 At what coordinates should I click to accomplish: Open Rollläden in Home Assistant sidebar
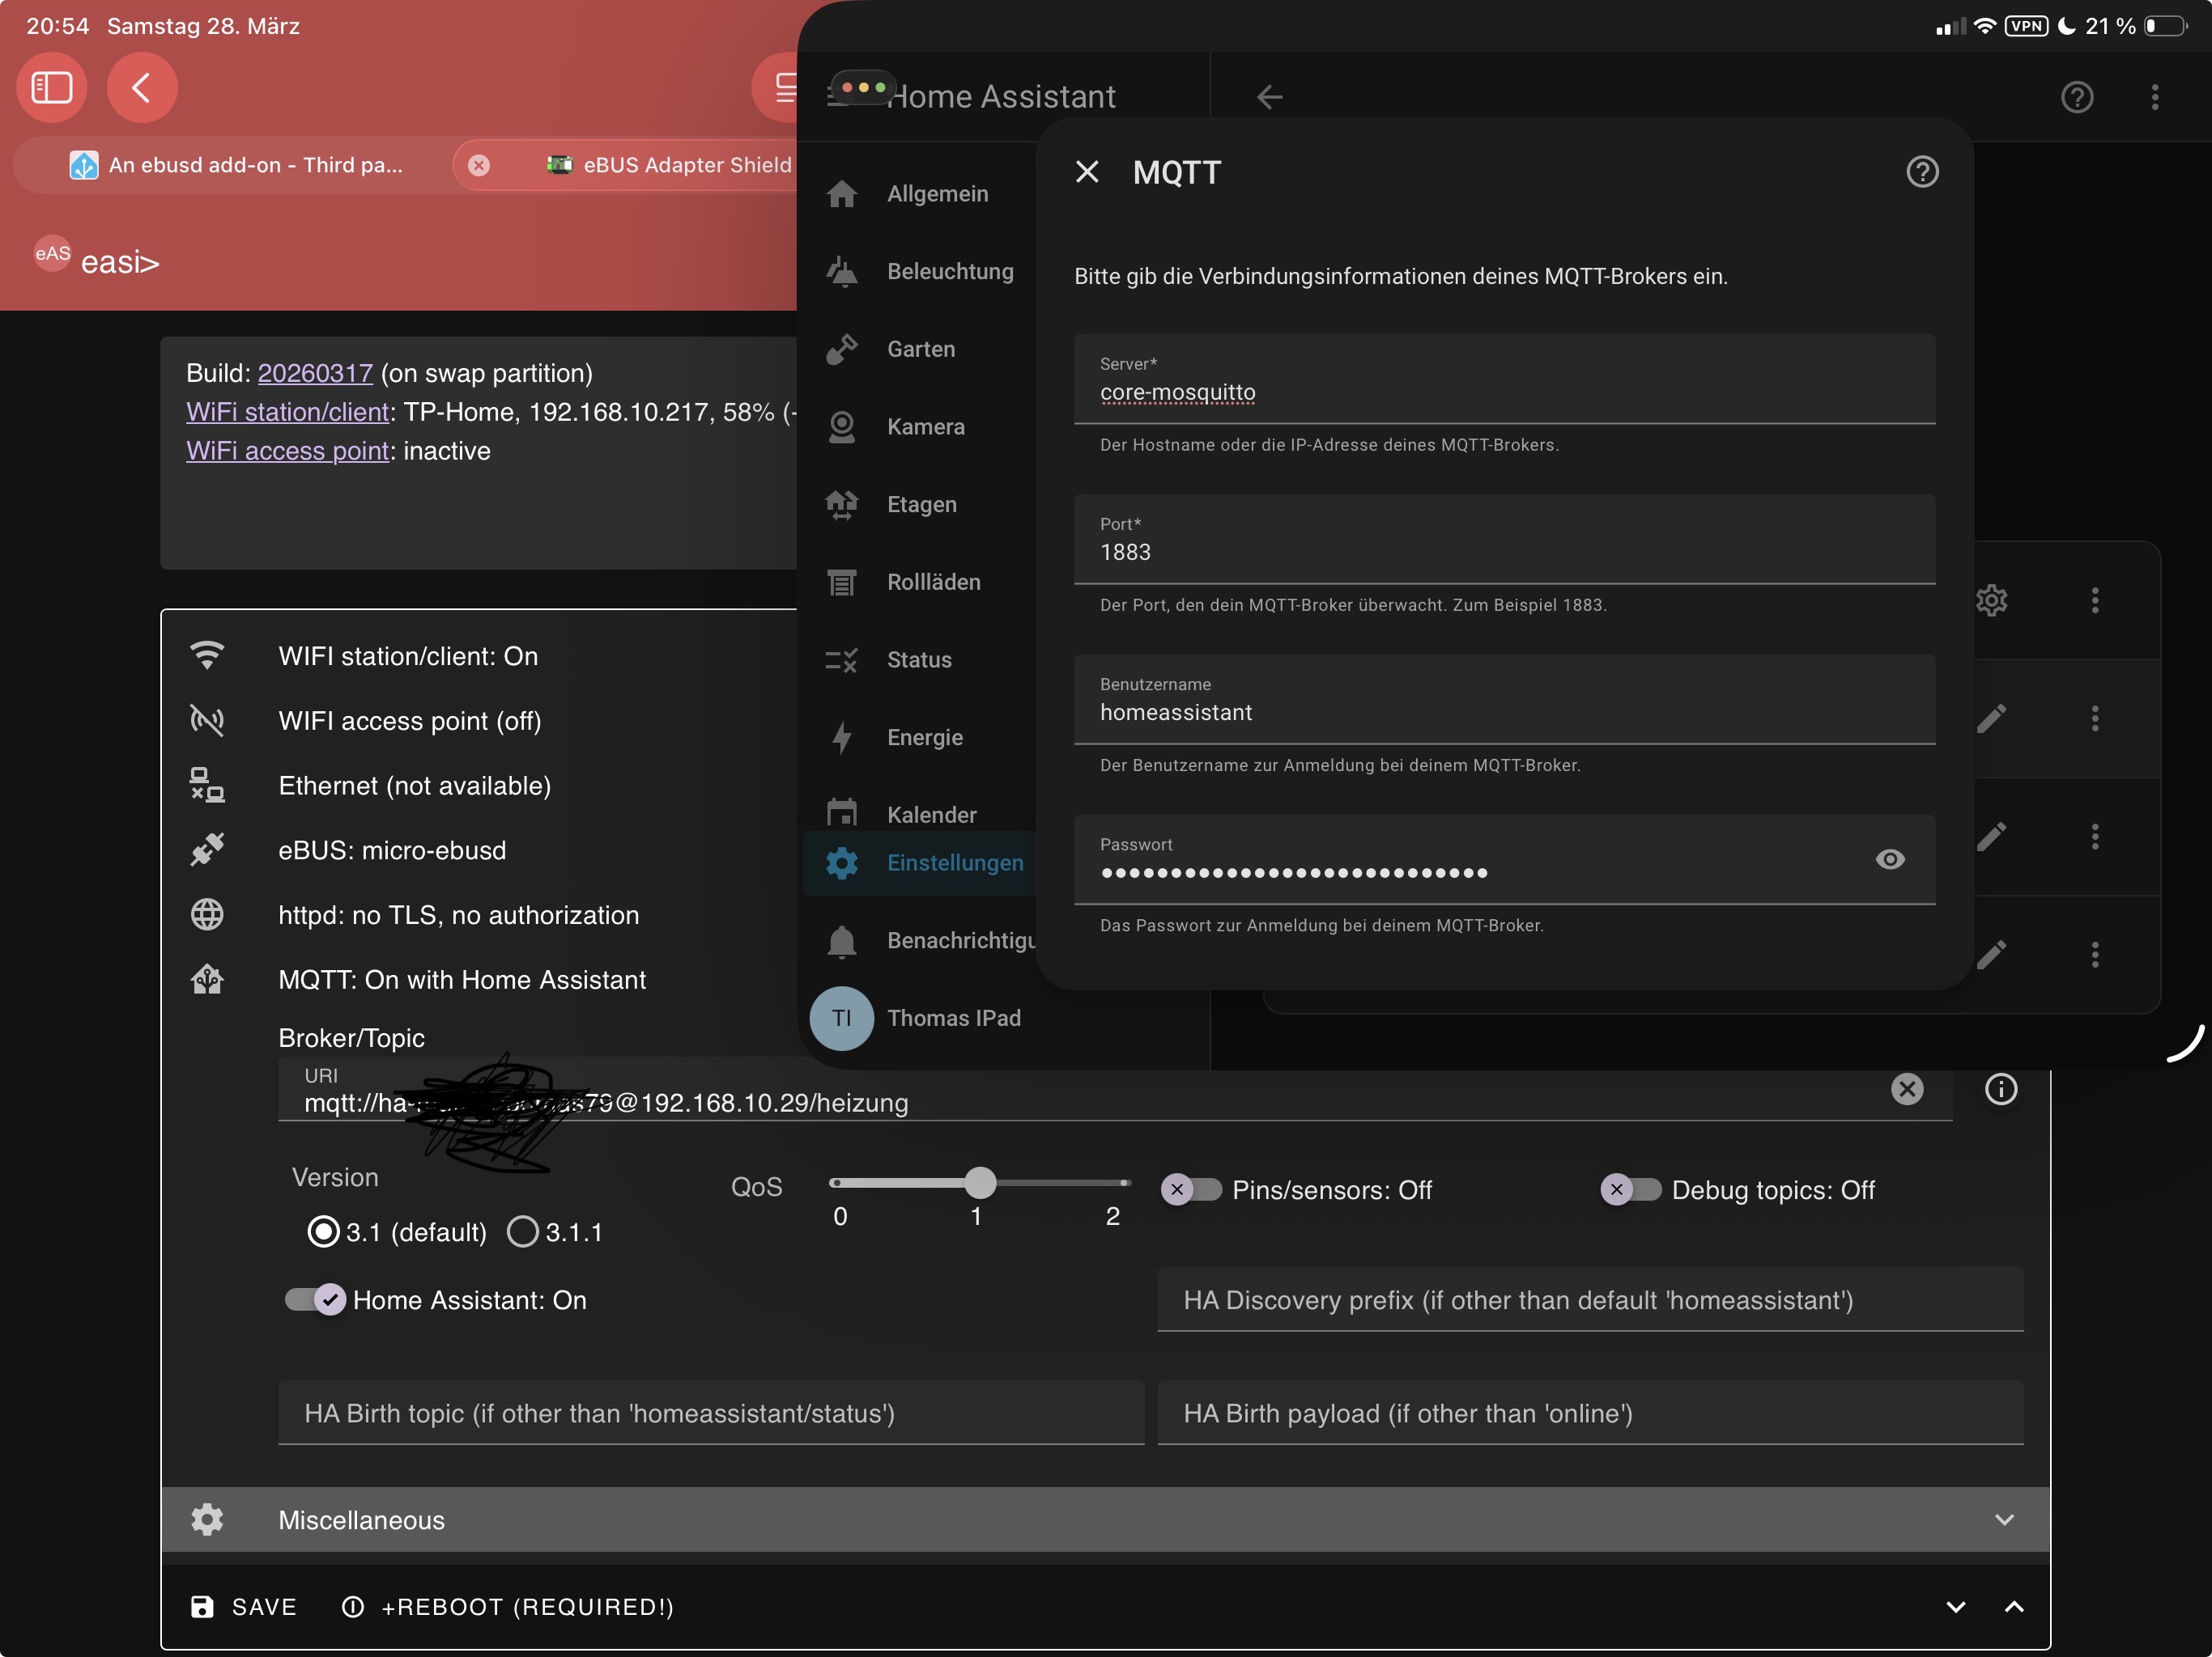[920, 582]
